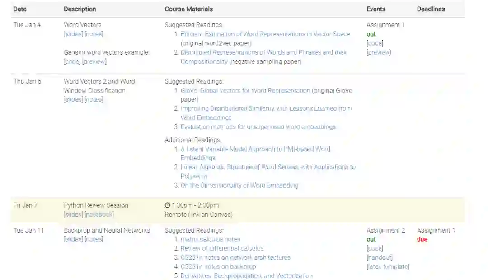Open CS231n notes on backprop

218,266
